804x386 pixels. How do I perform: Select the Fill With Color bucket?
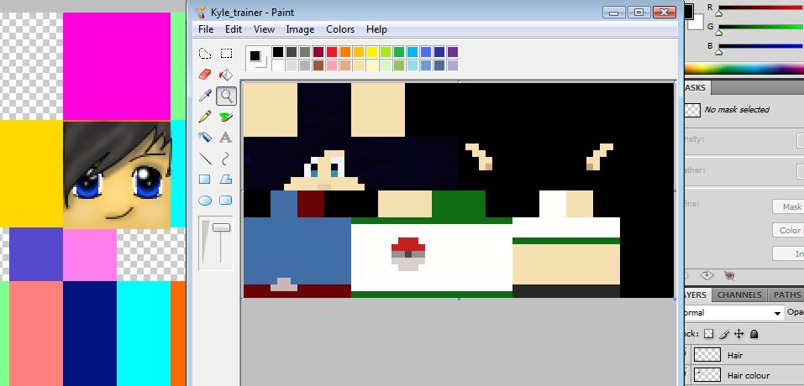pyautogui.click(x=226, y=75)
